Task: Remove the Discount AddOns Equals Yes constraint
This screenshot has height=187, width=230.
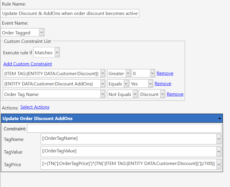Action: [163, 84]
